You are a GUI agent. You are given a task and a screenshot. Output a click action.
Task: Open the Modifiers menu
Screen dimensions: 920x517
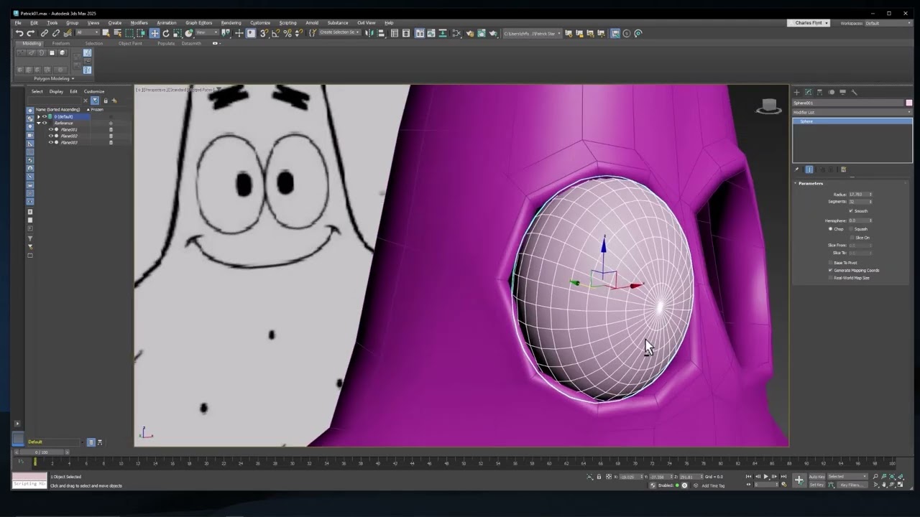[x=139, y=23]
